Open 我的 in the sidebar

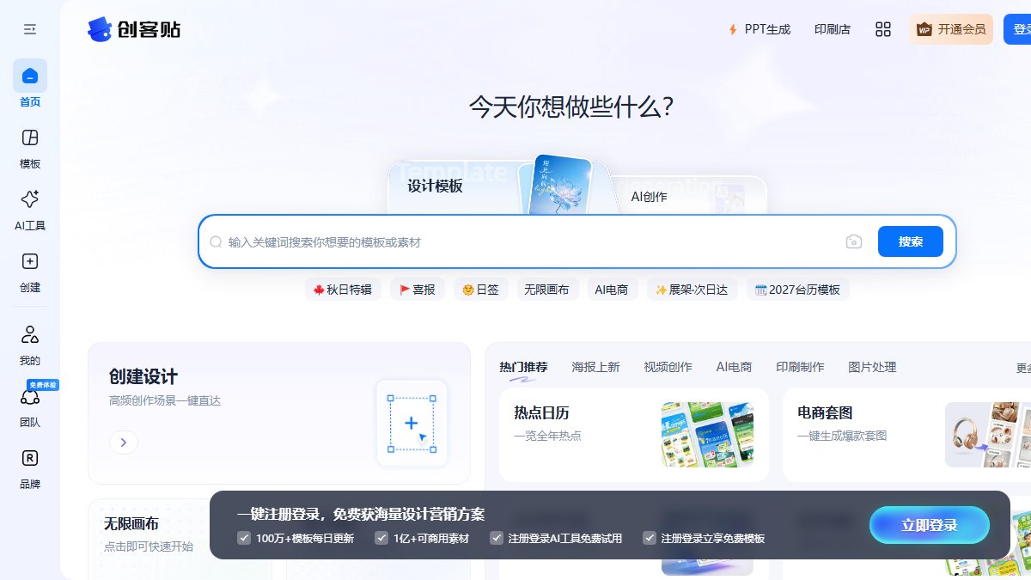30,345
